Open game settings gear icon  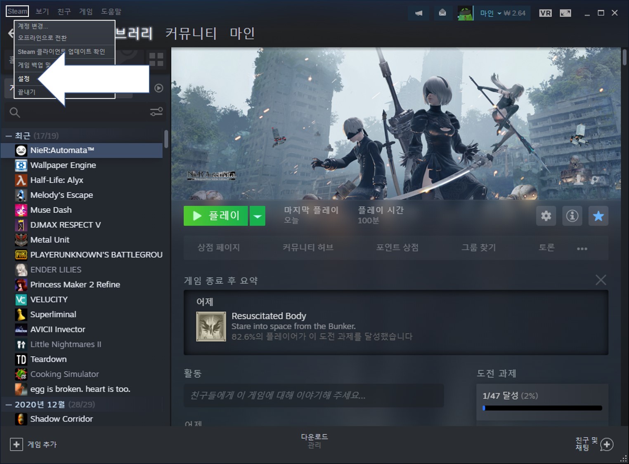tap(546, 216)
